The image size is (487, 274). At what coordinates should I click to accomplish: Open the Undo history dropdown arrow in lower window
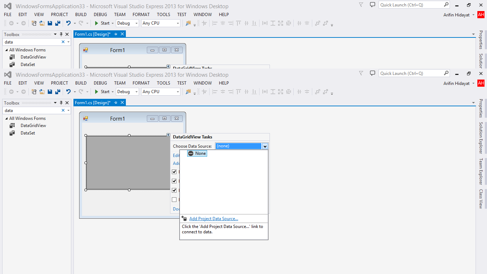point(75,92)
